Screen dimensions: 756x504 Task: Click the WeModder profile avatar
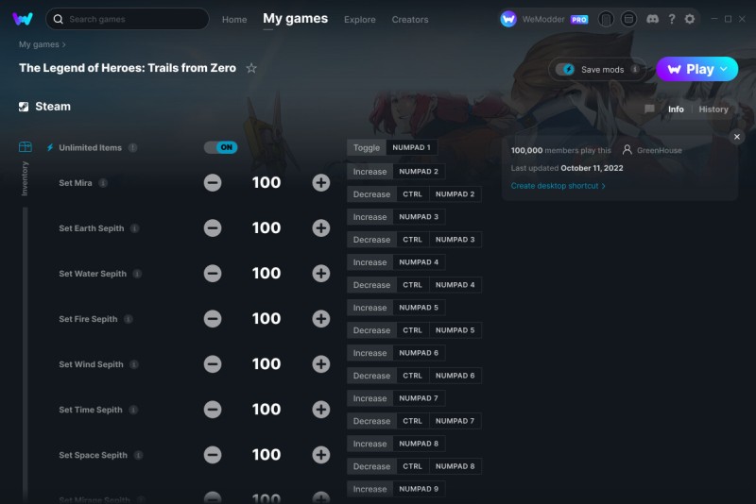pos(508,19)
